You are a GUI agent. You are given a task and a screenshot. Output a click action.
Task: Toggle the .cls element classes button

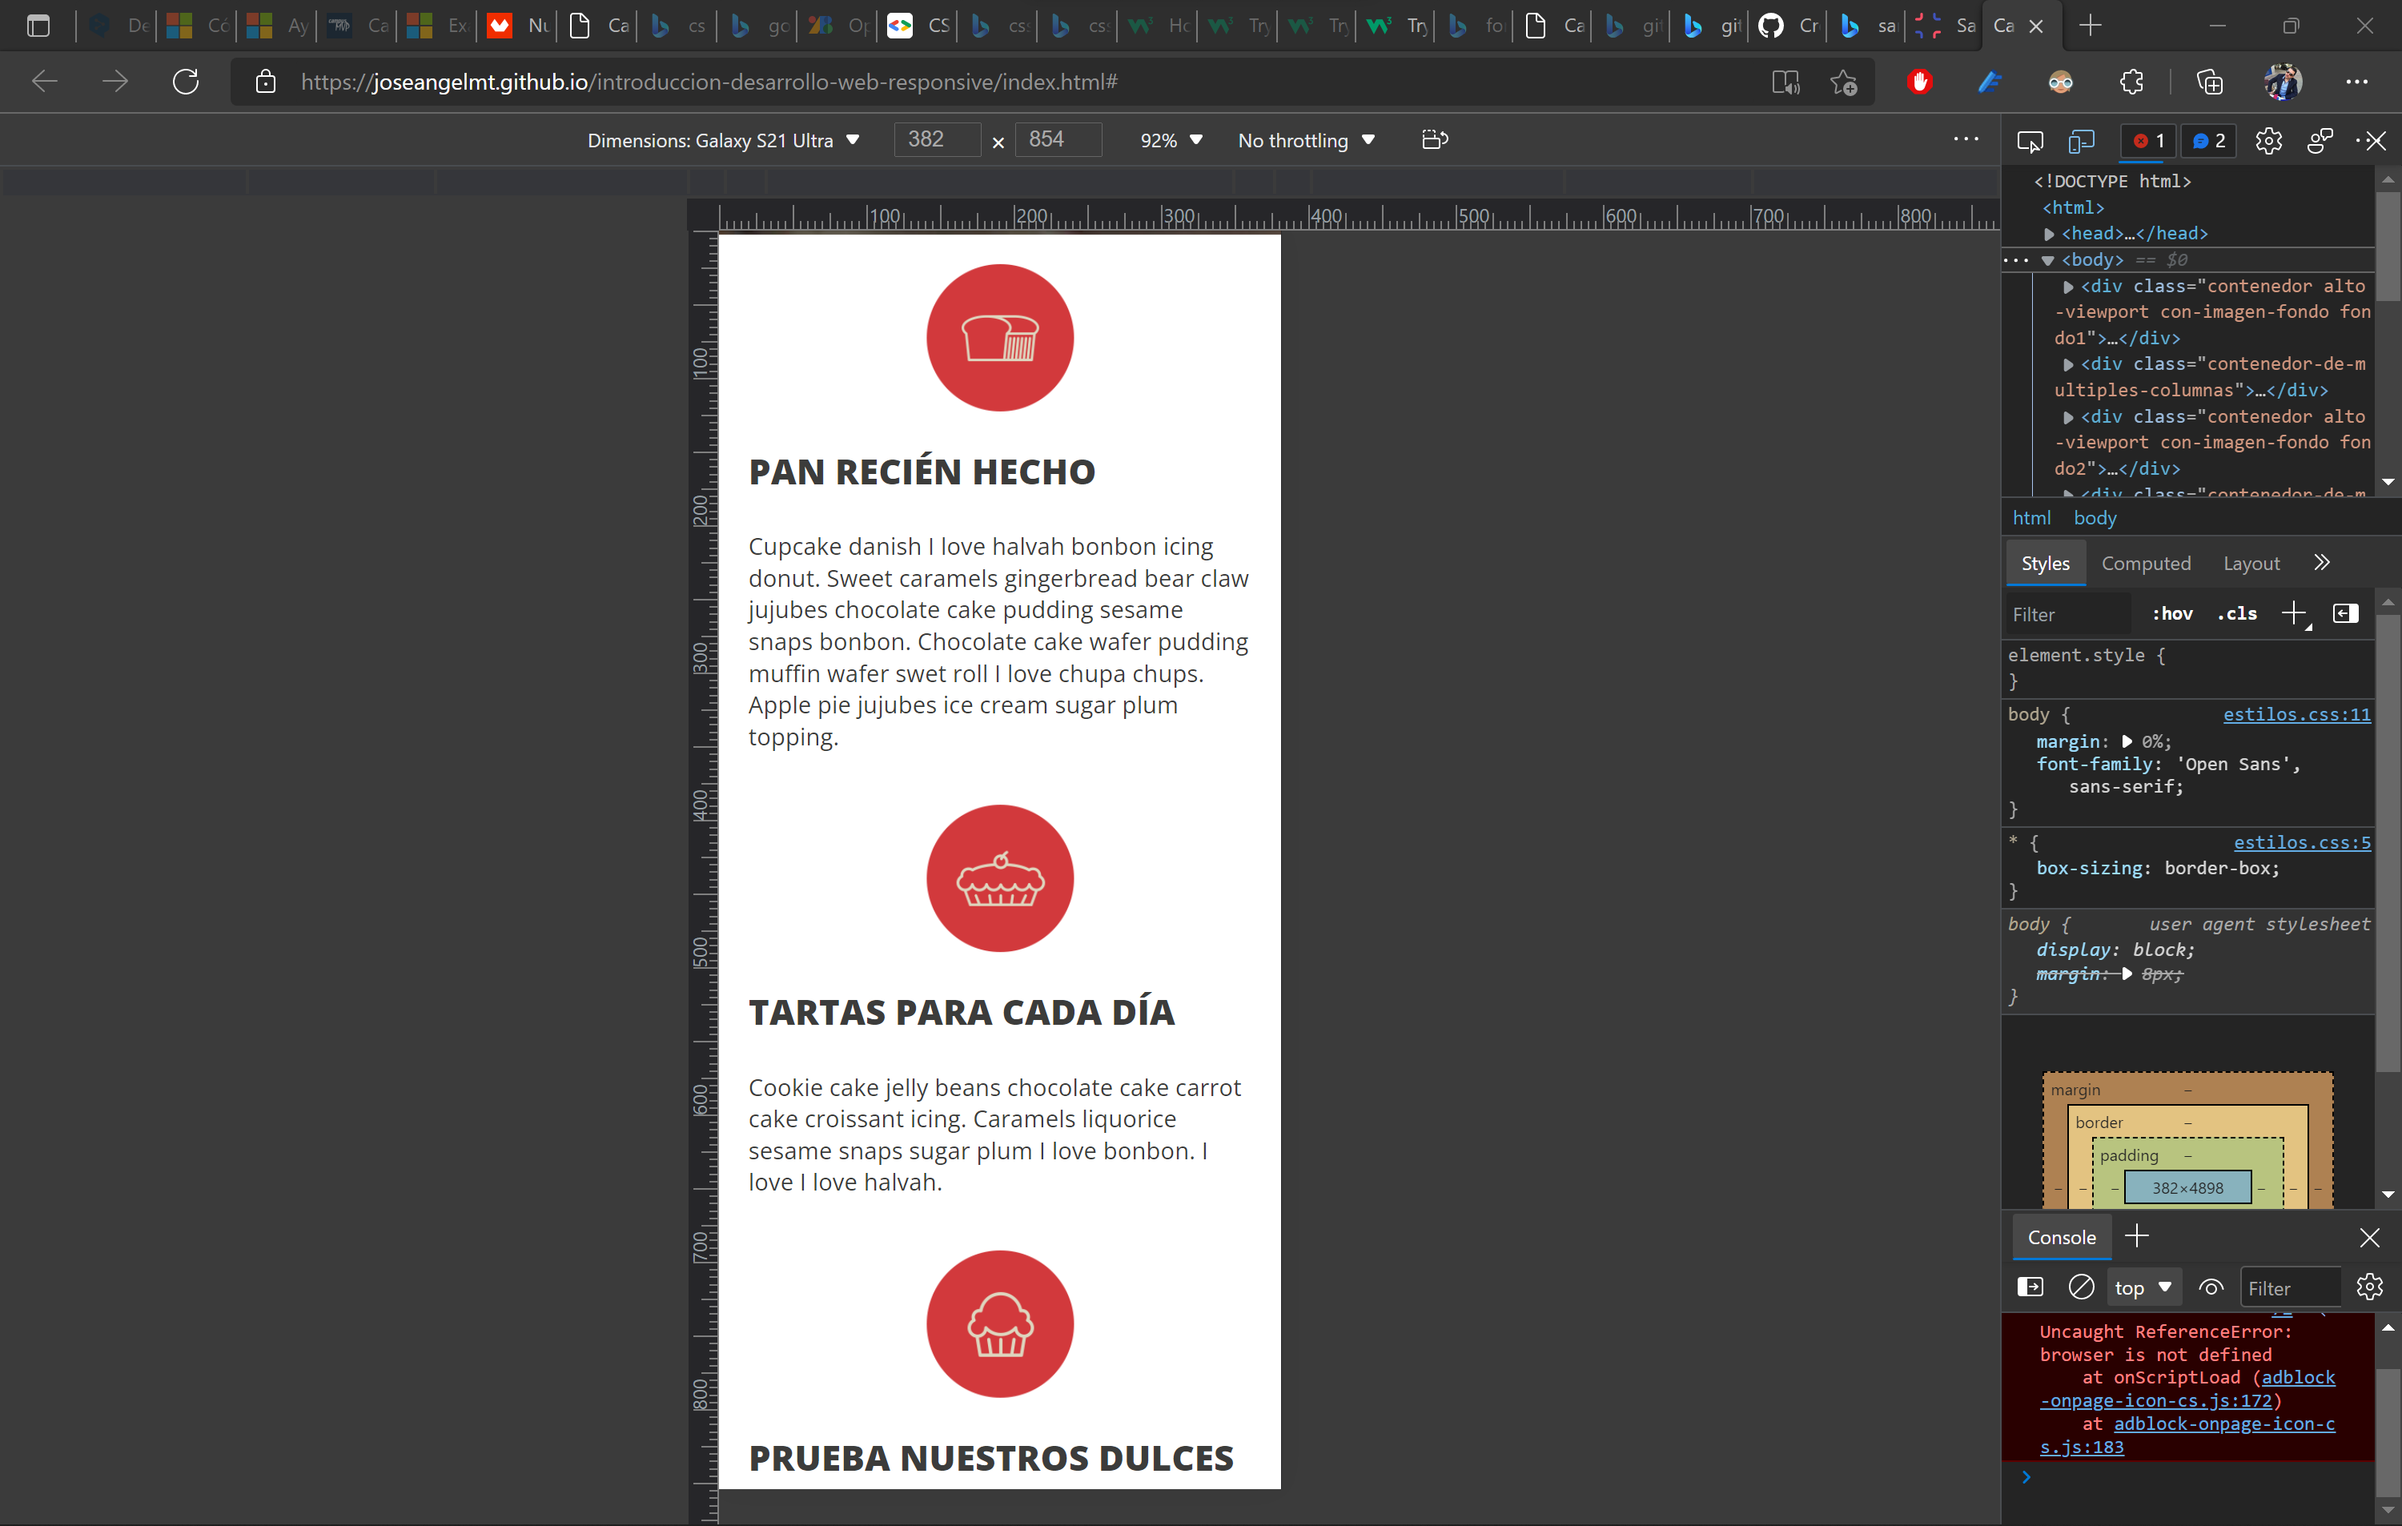tap(2236, 613)
